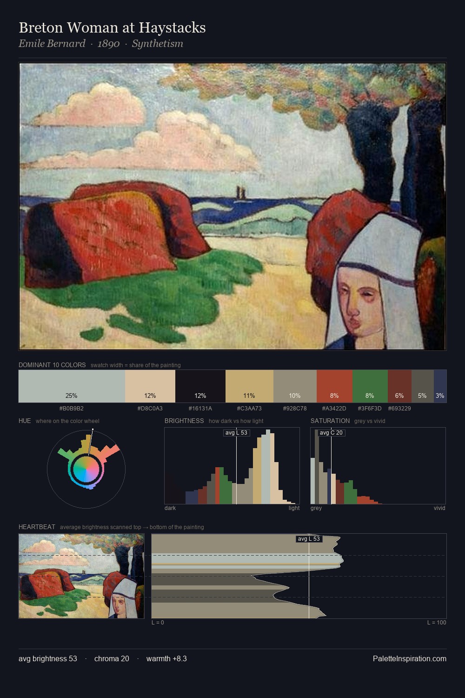The width and height of the screenshot is (465, 698).
Task: Click the 11% tan swatch #C3AA73
Action: click(x=249, y=386)
